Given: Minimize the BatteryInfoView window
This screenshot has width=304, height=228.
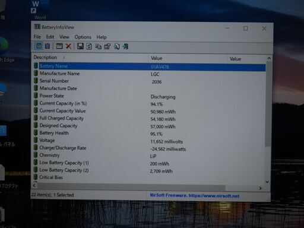Looking at the screenshot, I should 227,28.
